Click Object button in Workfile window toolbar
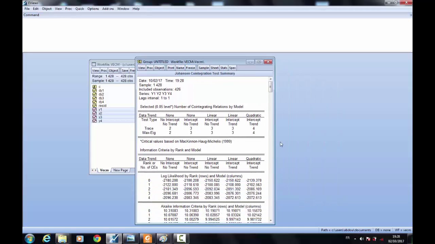435x244 pixels. coord(114,70)
